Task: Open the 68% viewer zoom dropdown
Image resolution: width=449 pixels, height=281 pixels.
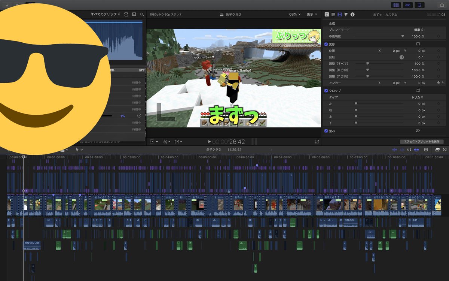Action: click(x=295, y=14)
